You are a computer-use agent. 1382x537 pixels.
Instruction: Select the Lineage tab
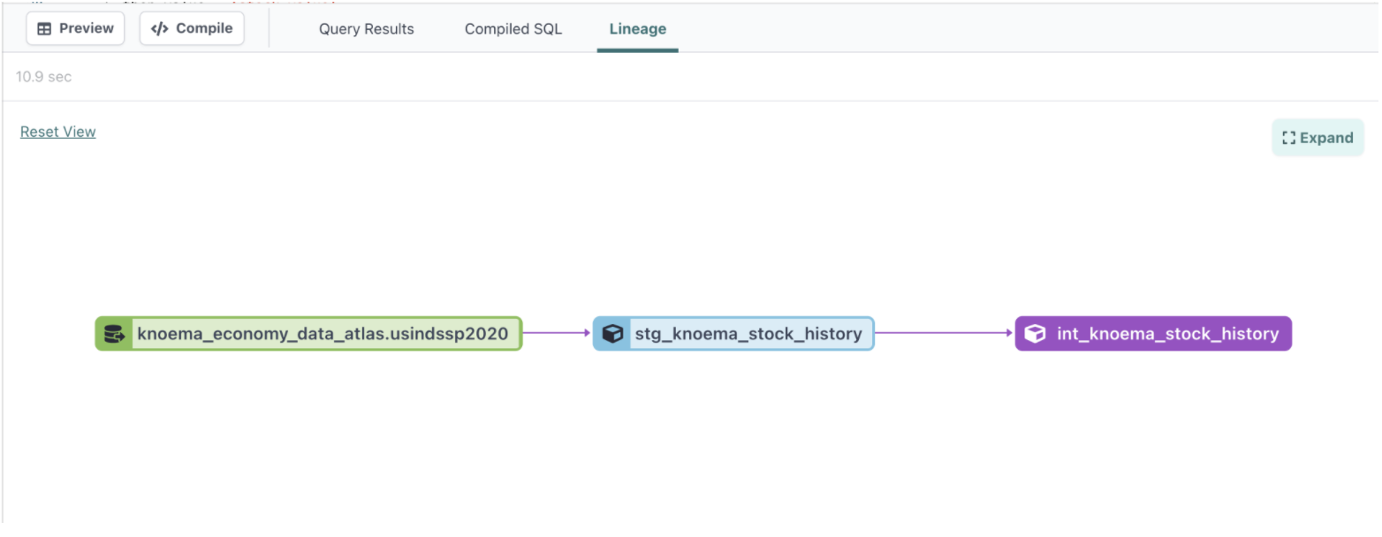coord(637,29)
